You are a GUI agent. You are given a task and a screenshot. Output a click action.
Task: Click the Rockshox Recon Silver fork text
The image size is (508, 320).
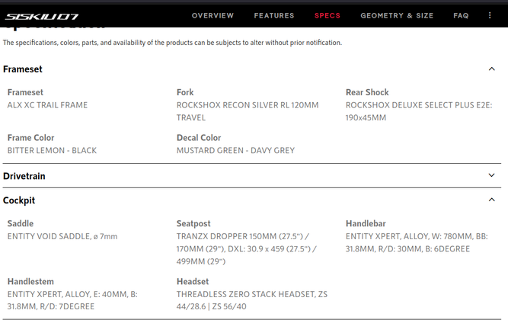coord(247,111)
